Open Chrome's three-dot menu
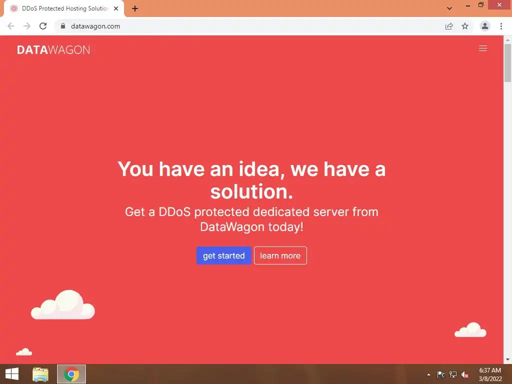 pos(501,26)
